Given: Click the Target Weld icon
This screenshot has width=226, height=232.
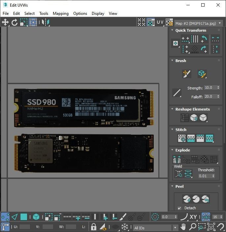Looking at the screenshot, I should click(x=179, y=173).
